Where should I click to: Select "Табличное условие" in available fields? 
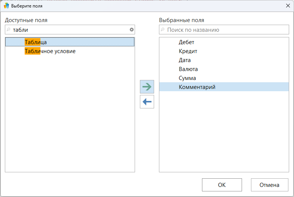click(x=50, y=51)
